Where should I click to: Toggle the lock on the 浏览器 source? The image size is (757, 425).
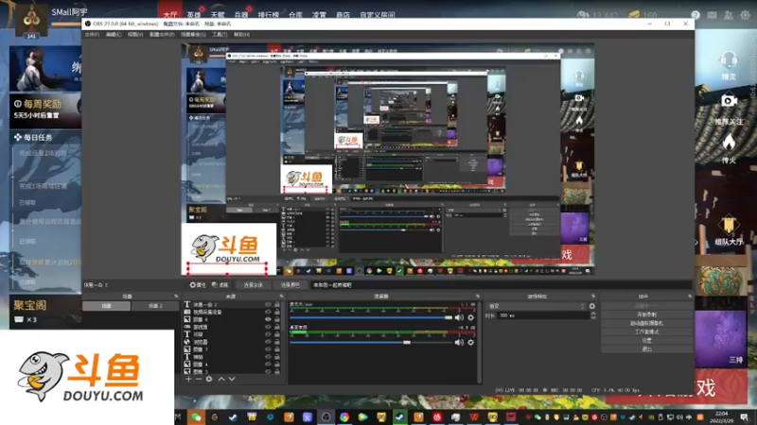[x=277, y=342]
